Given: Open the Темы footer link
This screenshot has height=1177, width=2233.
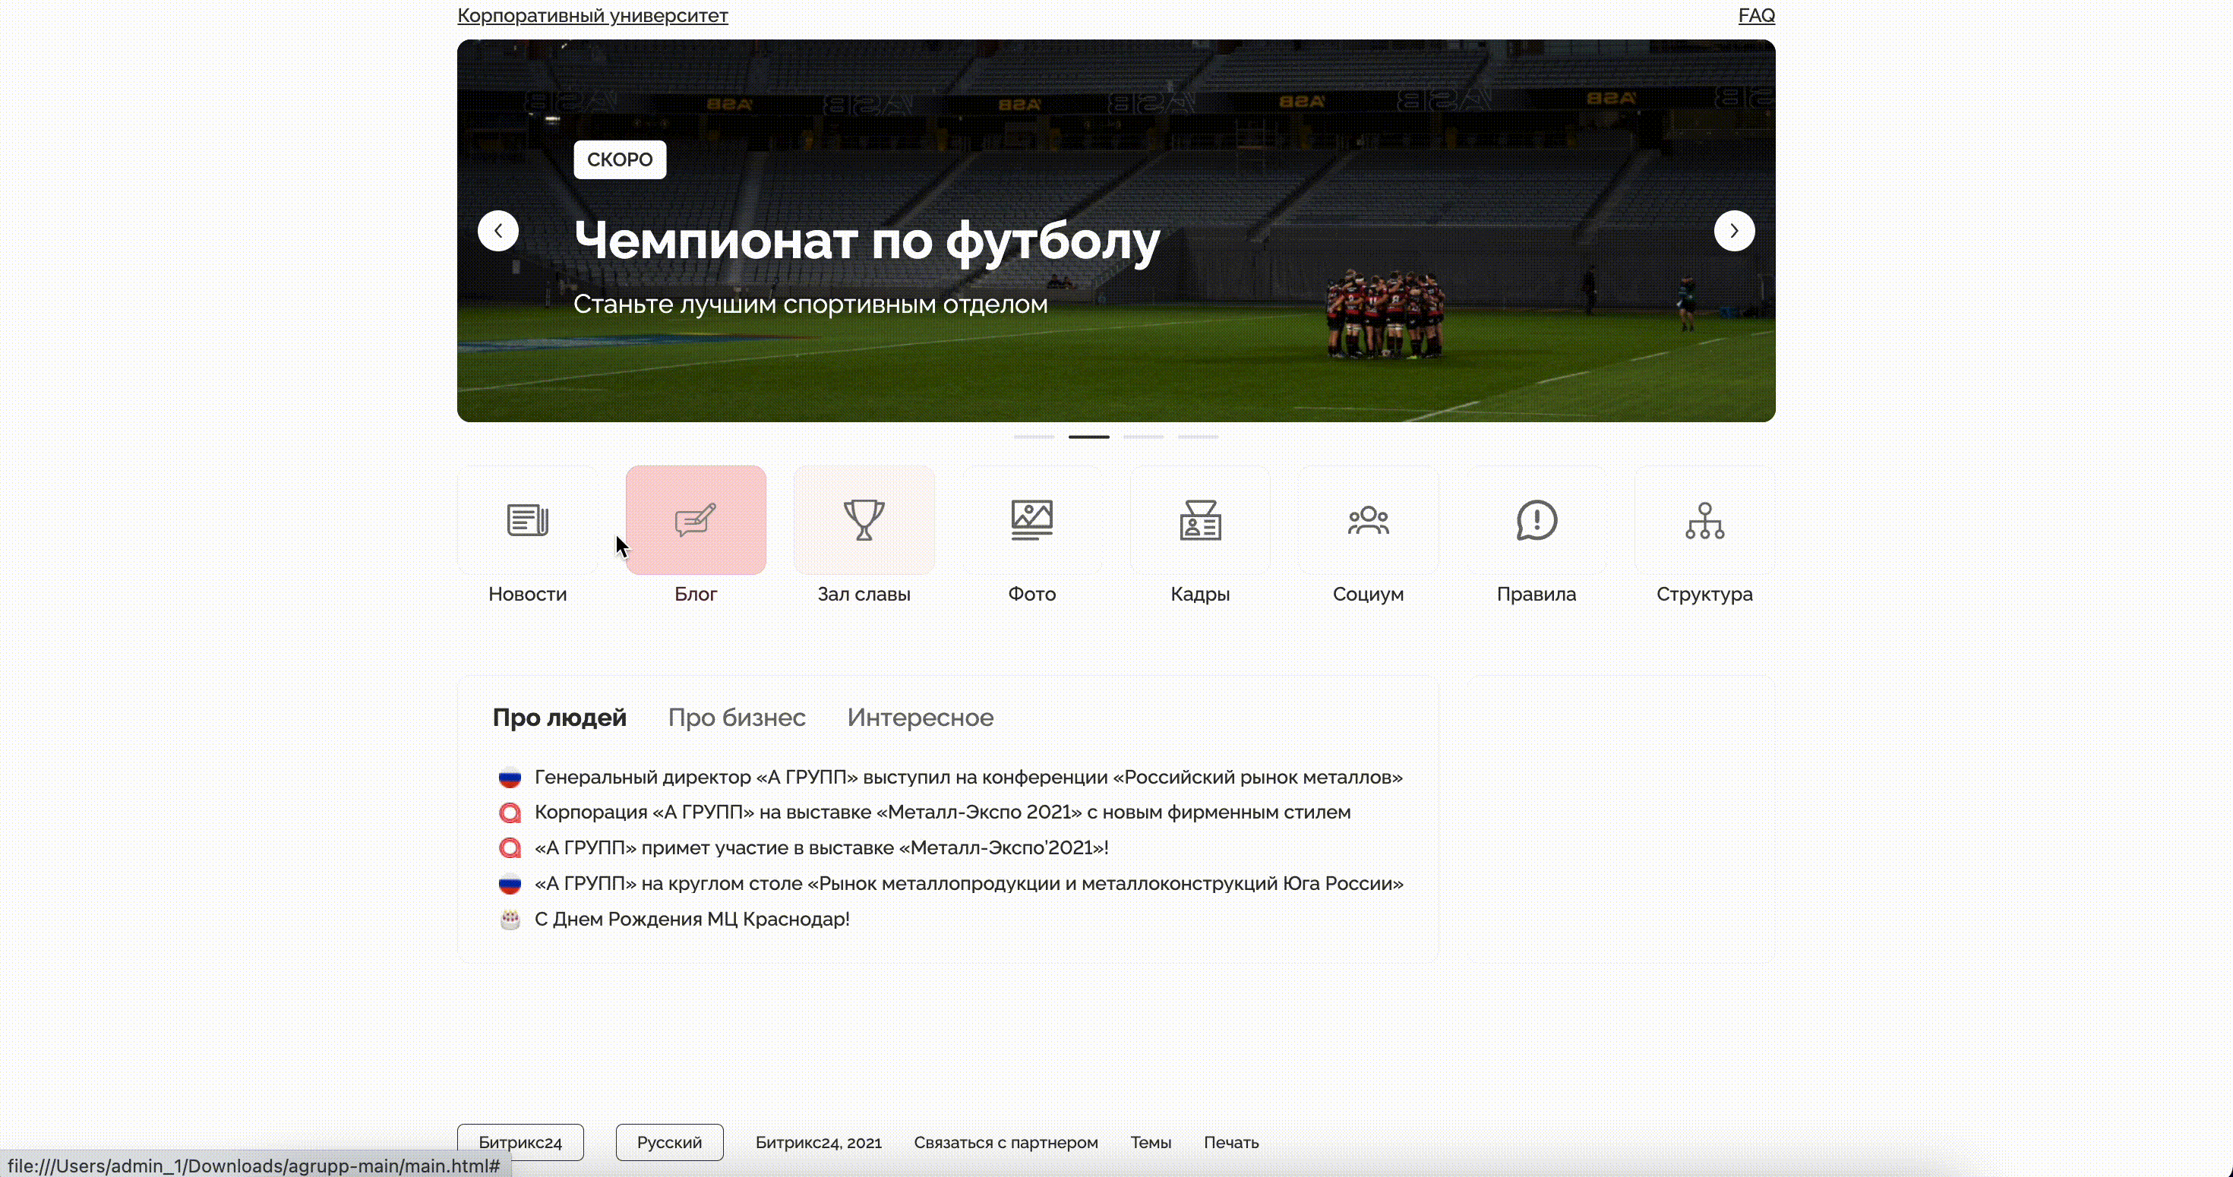Looking at the screenshot, I should [x=1151, y=1142].
